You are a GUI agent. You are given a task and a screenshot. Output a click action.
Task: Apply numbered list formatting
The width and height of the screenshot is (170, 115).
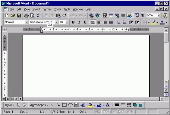(118, 22)
